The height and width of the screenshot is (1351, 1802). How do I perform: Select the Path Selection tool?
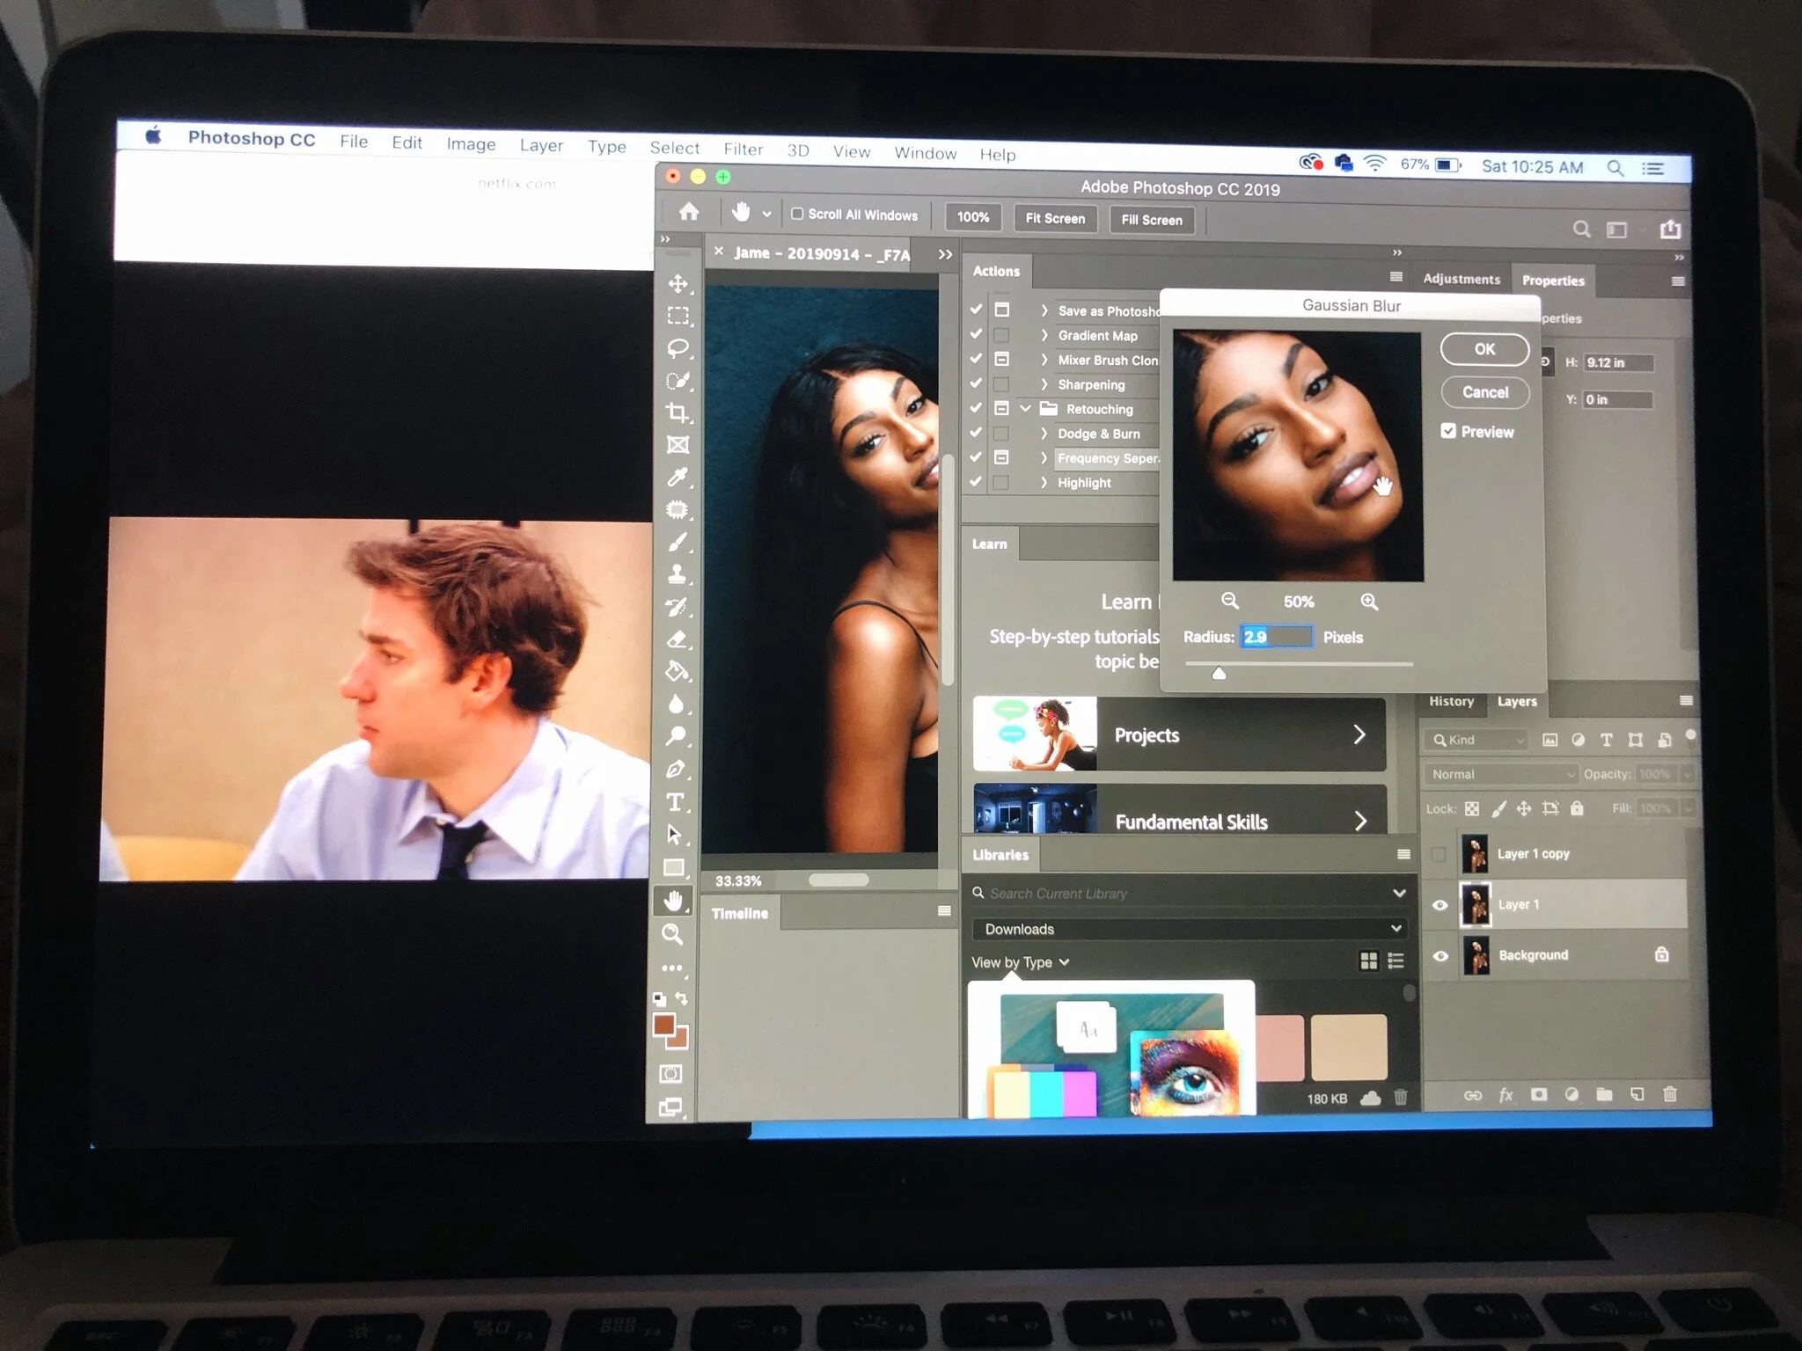click(675, 834)
